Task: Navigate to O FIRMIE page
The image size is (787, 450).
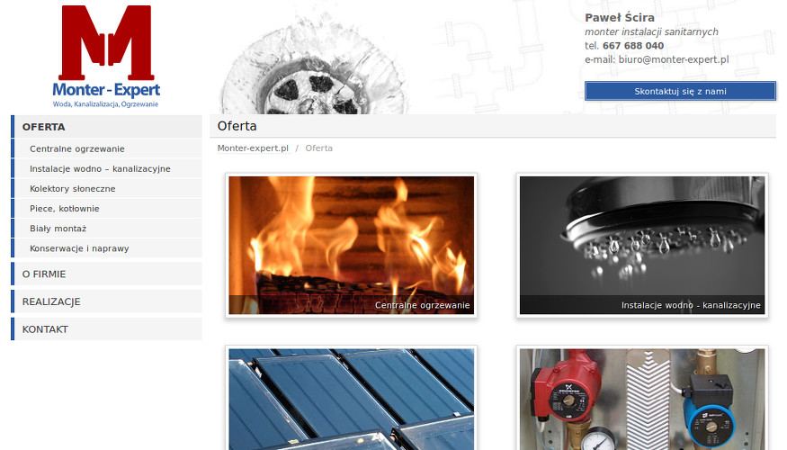Action: pos(106,274)
